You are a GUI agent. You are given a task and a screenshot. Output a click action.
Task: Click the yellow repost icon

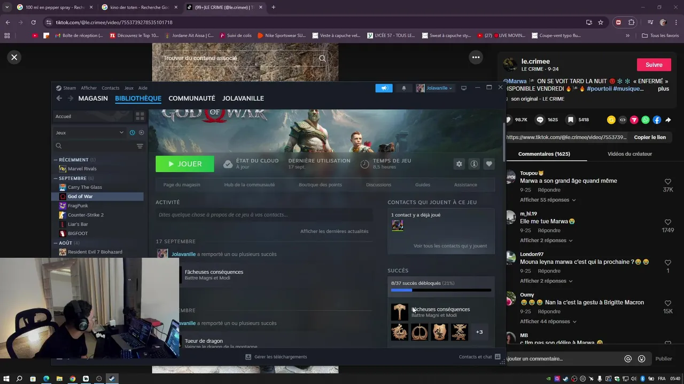coord(611,120)
